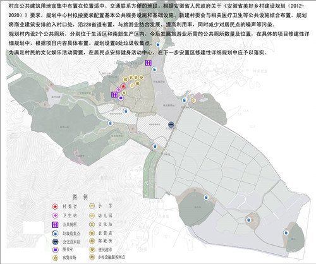
Task: Click the 垃圾收集点 marker next to the 小学 marker
Action: pyautogui.click(x=185, y=100)
